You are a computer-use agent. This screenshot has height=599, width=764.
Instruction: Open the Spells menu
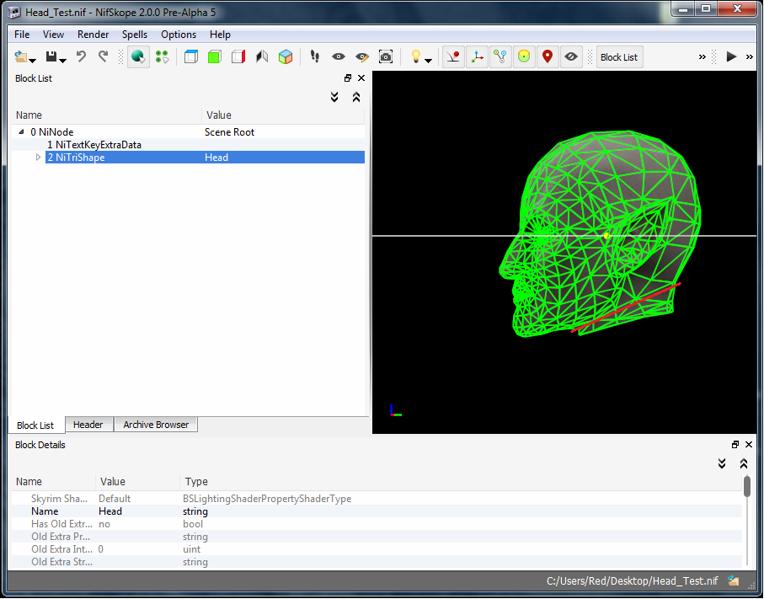pyautogui.click(x=135, y=35)
